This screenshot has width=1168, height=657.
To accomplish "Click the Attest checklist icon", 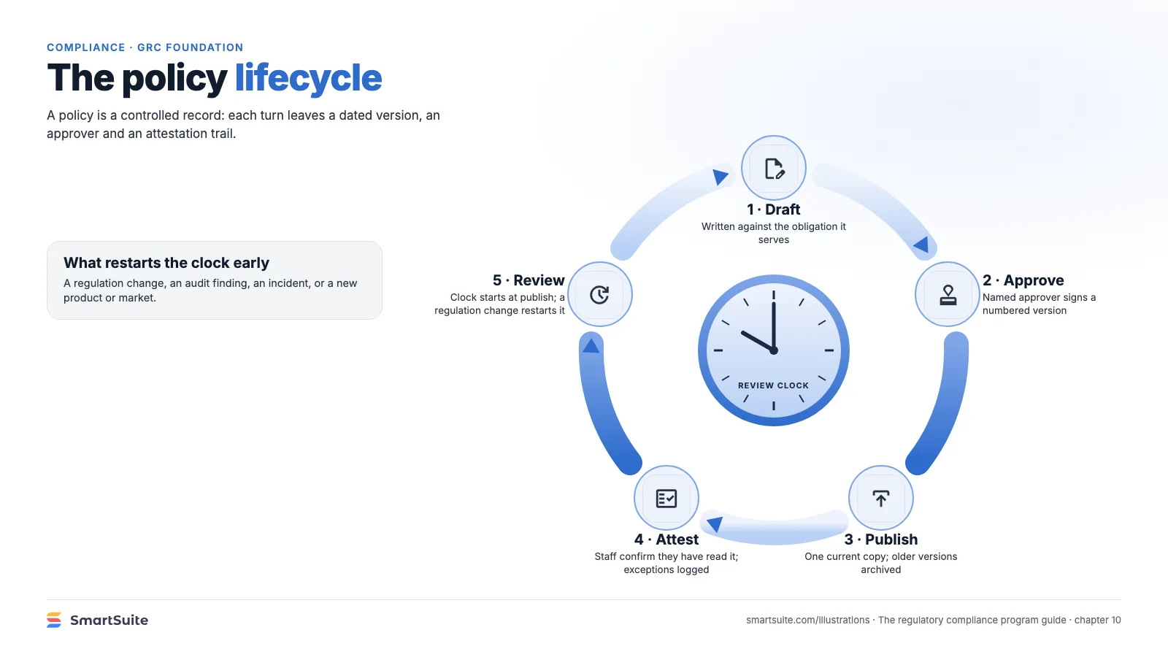I will pyautogui.click(x=666, y=498).
